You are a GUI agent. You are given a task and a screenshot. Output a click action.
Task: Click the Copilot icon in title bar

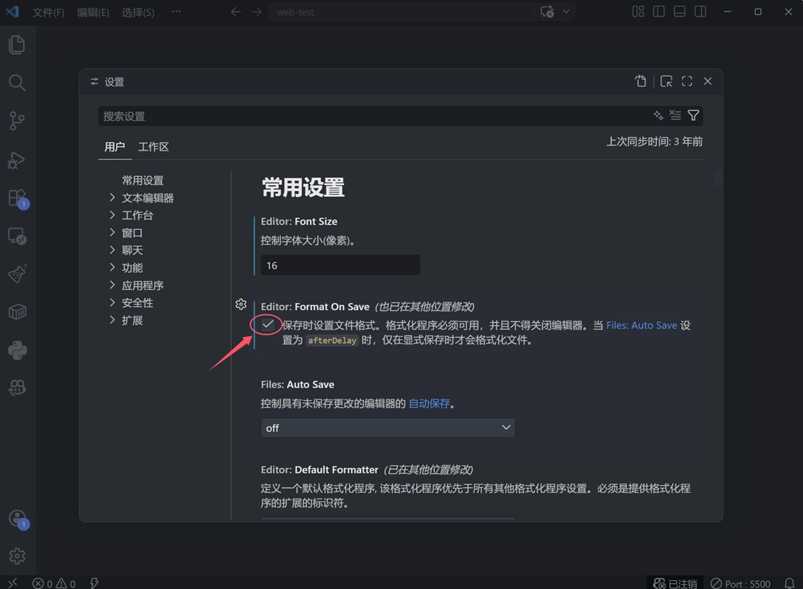click(x=547, y=12)
